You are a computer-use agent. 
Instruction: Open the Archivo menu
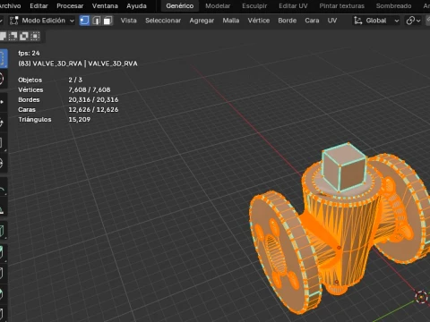10,6
